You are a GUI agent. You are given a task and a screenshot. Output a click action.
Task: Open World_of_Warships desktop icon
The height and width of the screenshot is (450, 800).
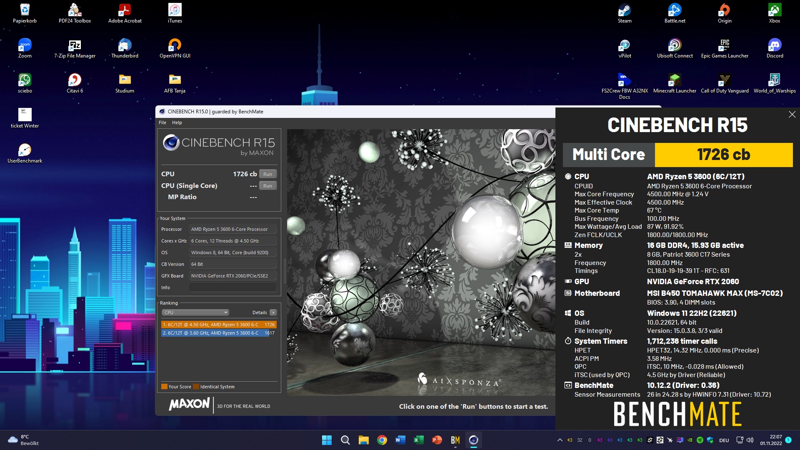pos(775,83)
